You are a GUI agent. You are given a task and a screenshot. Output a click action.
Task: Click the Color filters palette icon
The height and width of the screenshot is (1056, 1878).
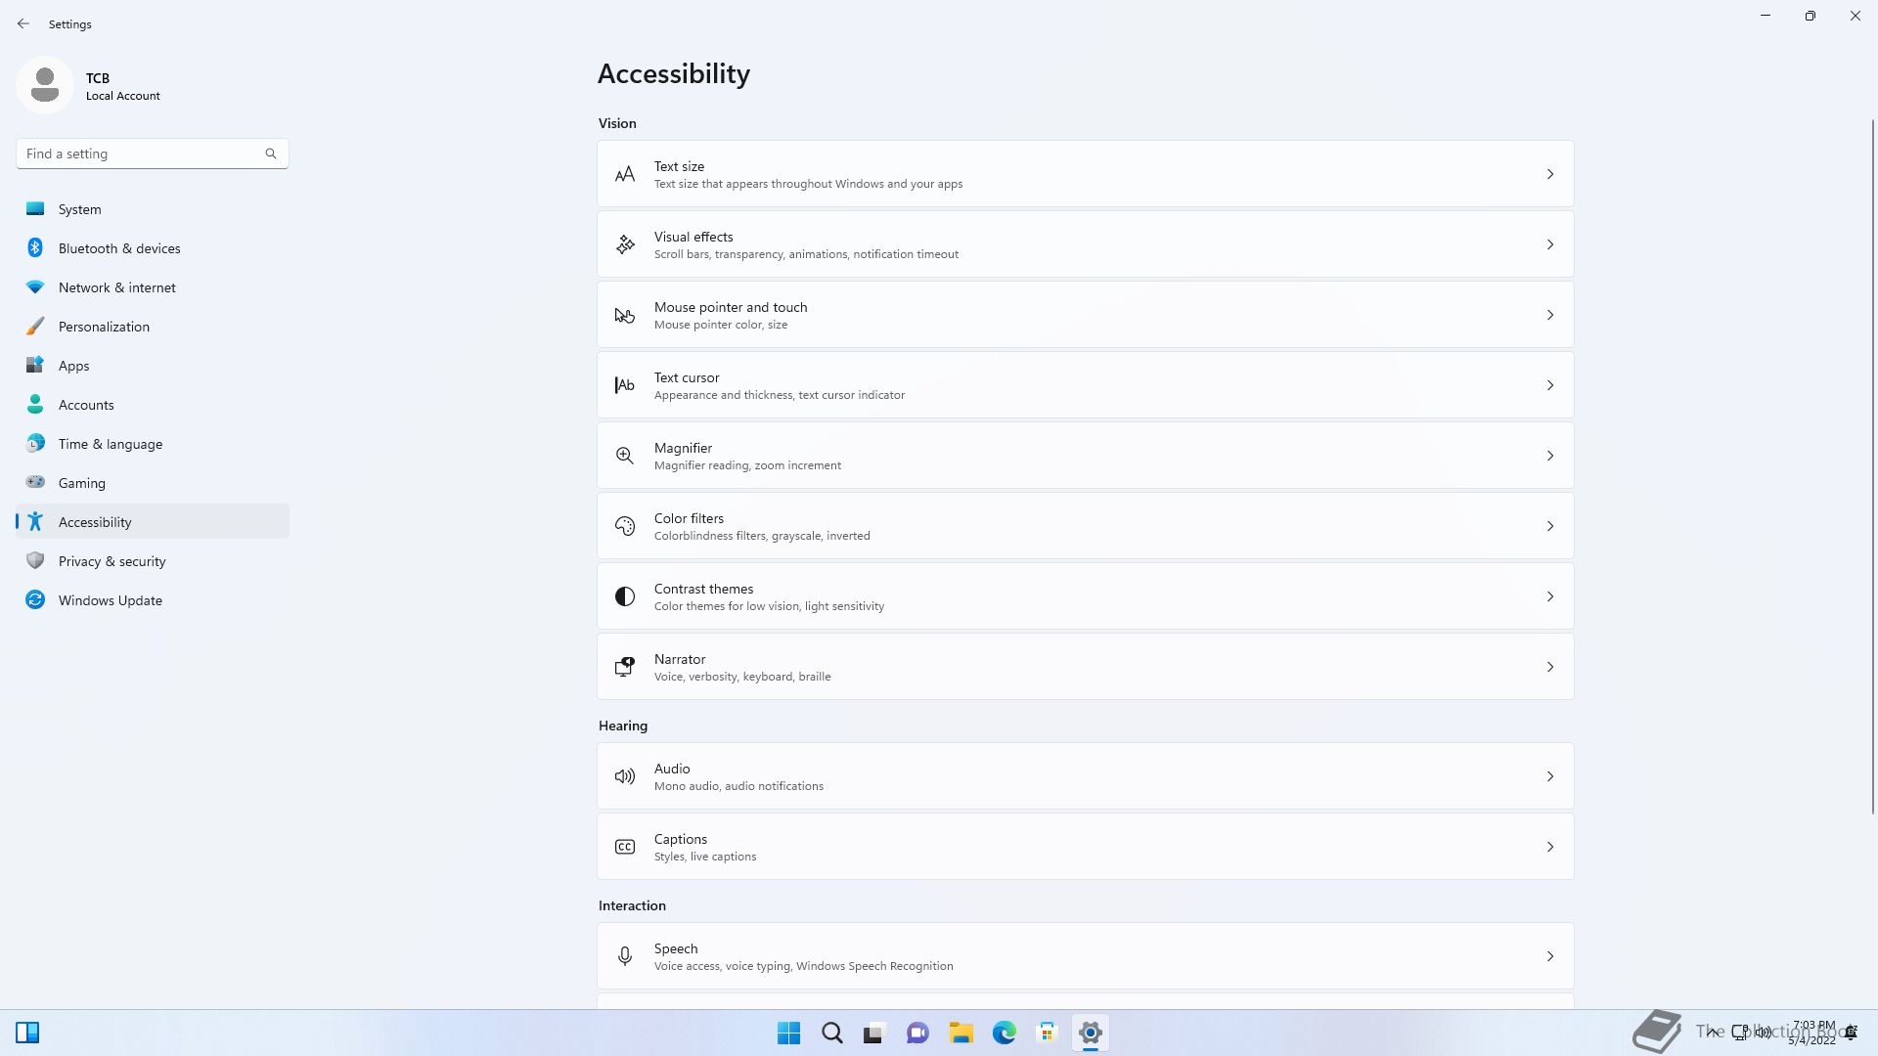624,526
